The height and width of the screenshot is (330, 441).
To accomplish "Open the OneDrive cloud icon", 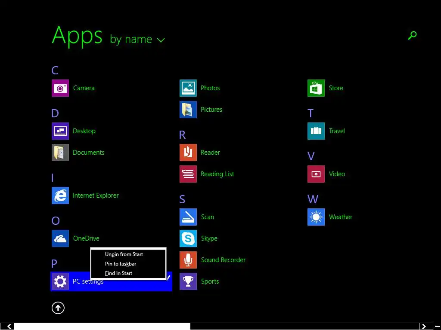I will 60,238.
